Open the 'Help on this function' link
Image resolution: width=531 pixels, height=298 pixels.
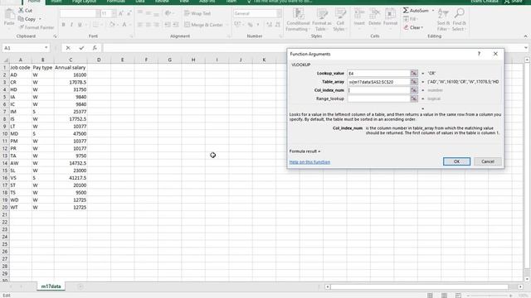309,162
